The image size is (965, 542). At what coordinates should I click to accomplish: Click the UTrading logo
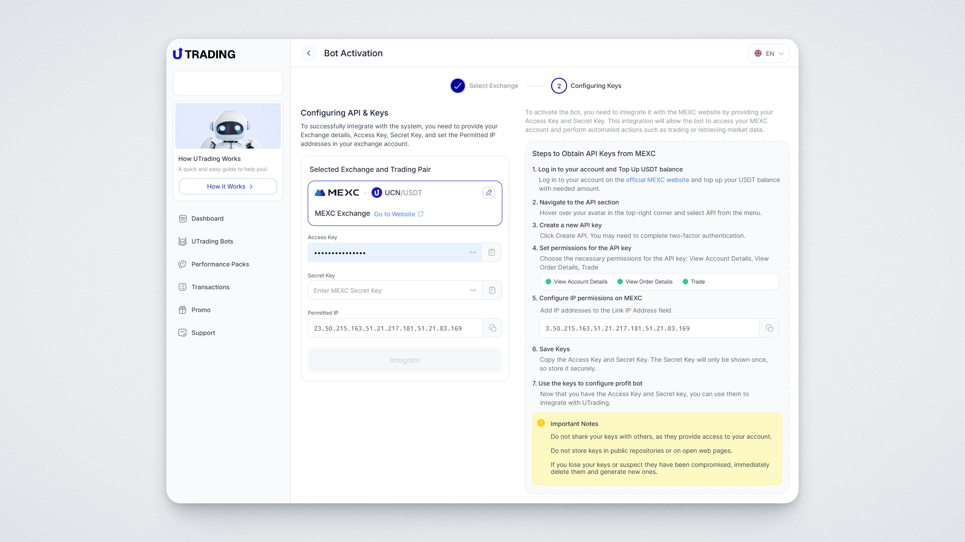click(x=204, y=54)
